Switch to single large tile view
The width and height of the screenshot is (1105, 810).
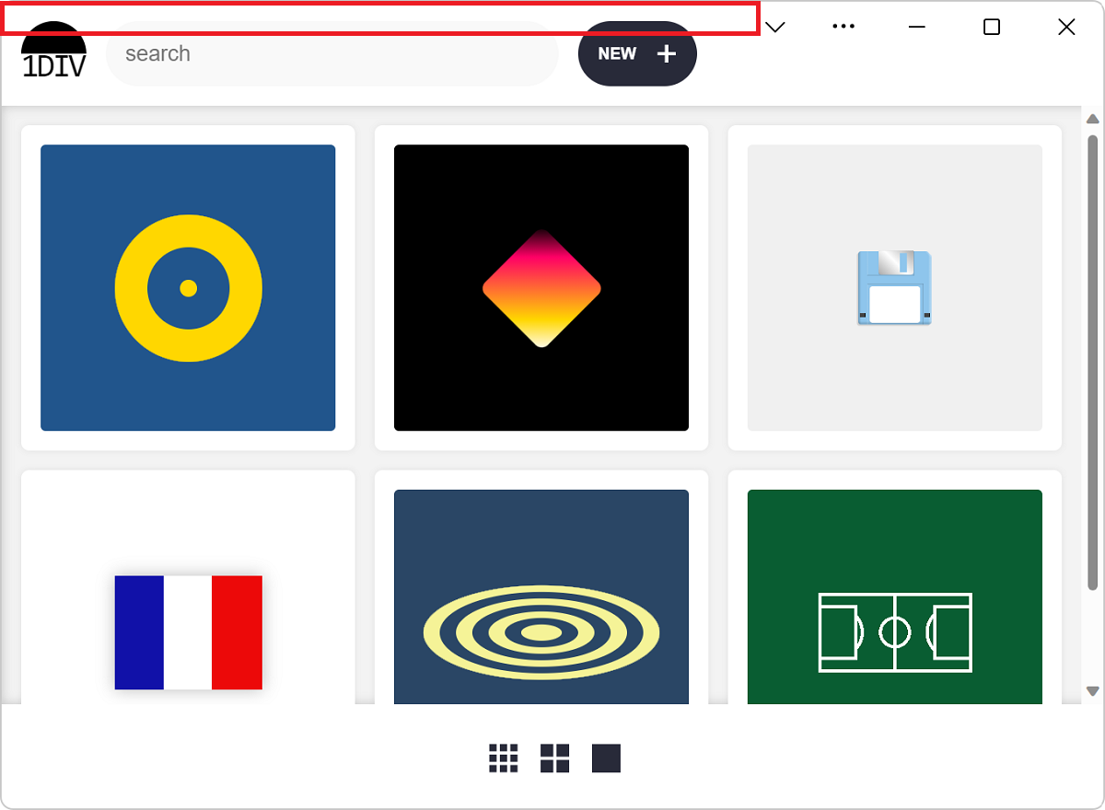point(606,758)
